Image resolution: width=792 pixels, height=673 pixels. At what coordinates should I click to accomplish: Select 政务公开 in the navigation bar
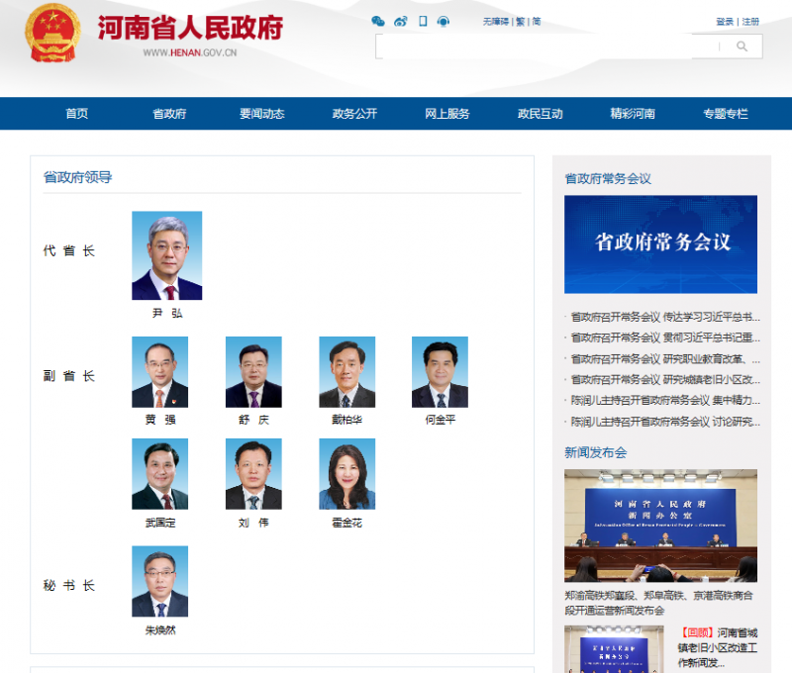(x=354, y=114)
